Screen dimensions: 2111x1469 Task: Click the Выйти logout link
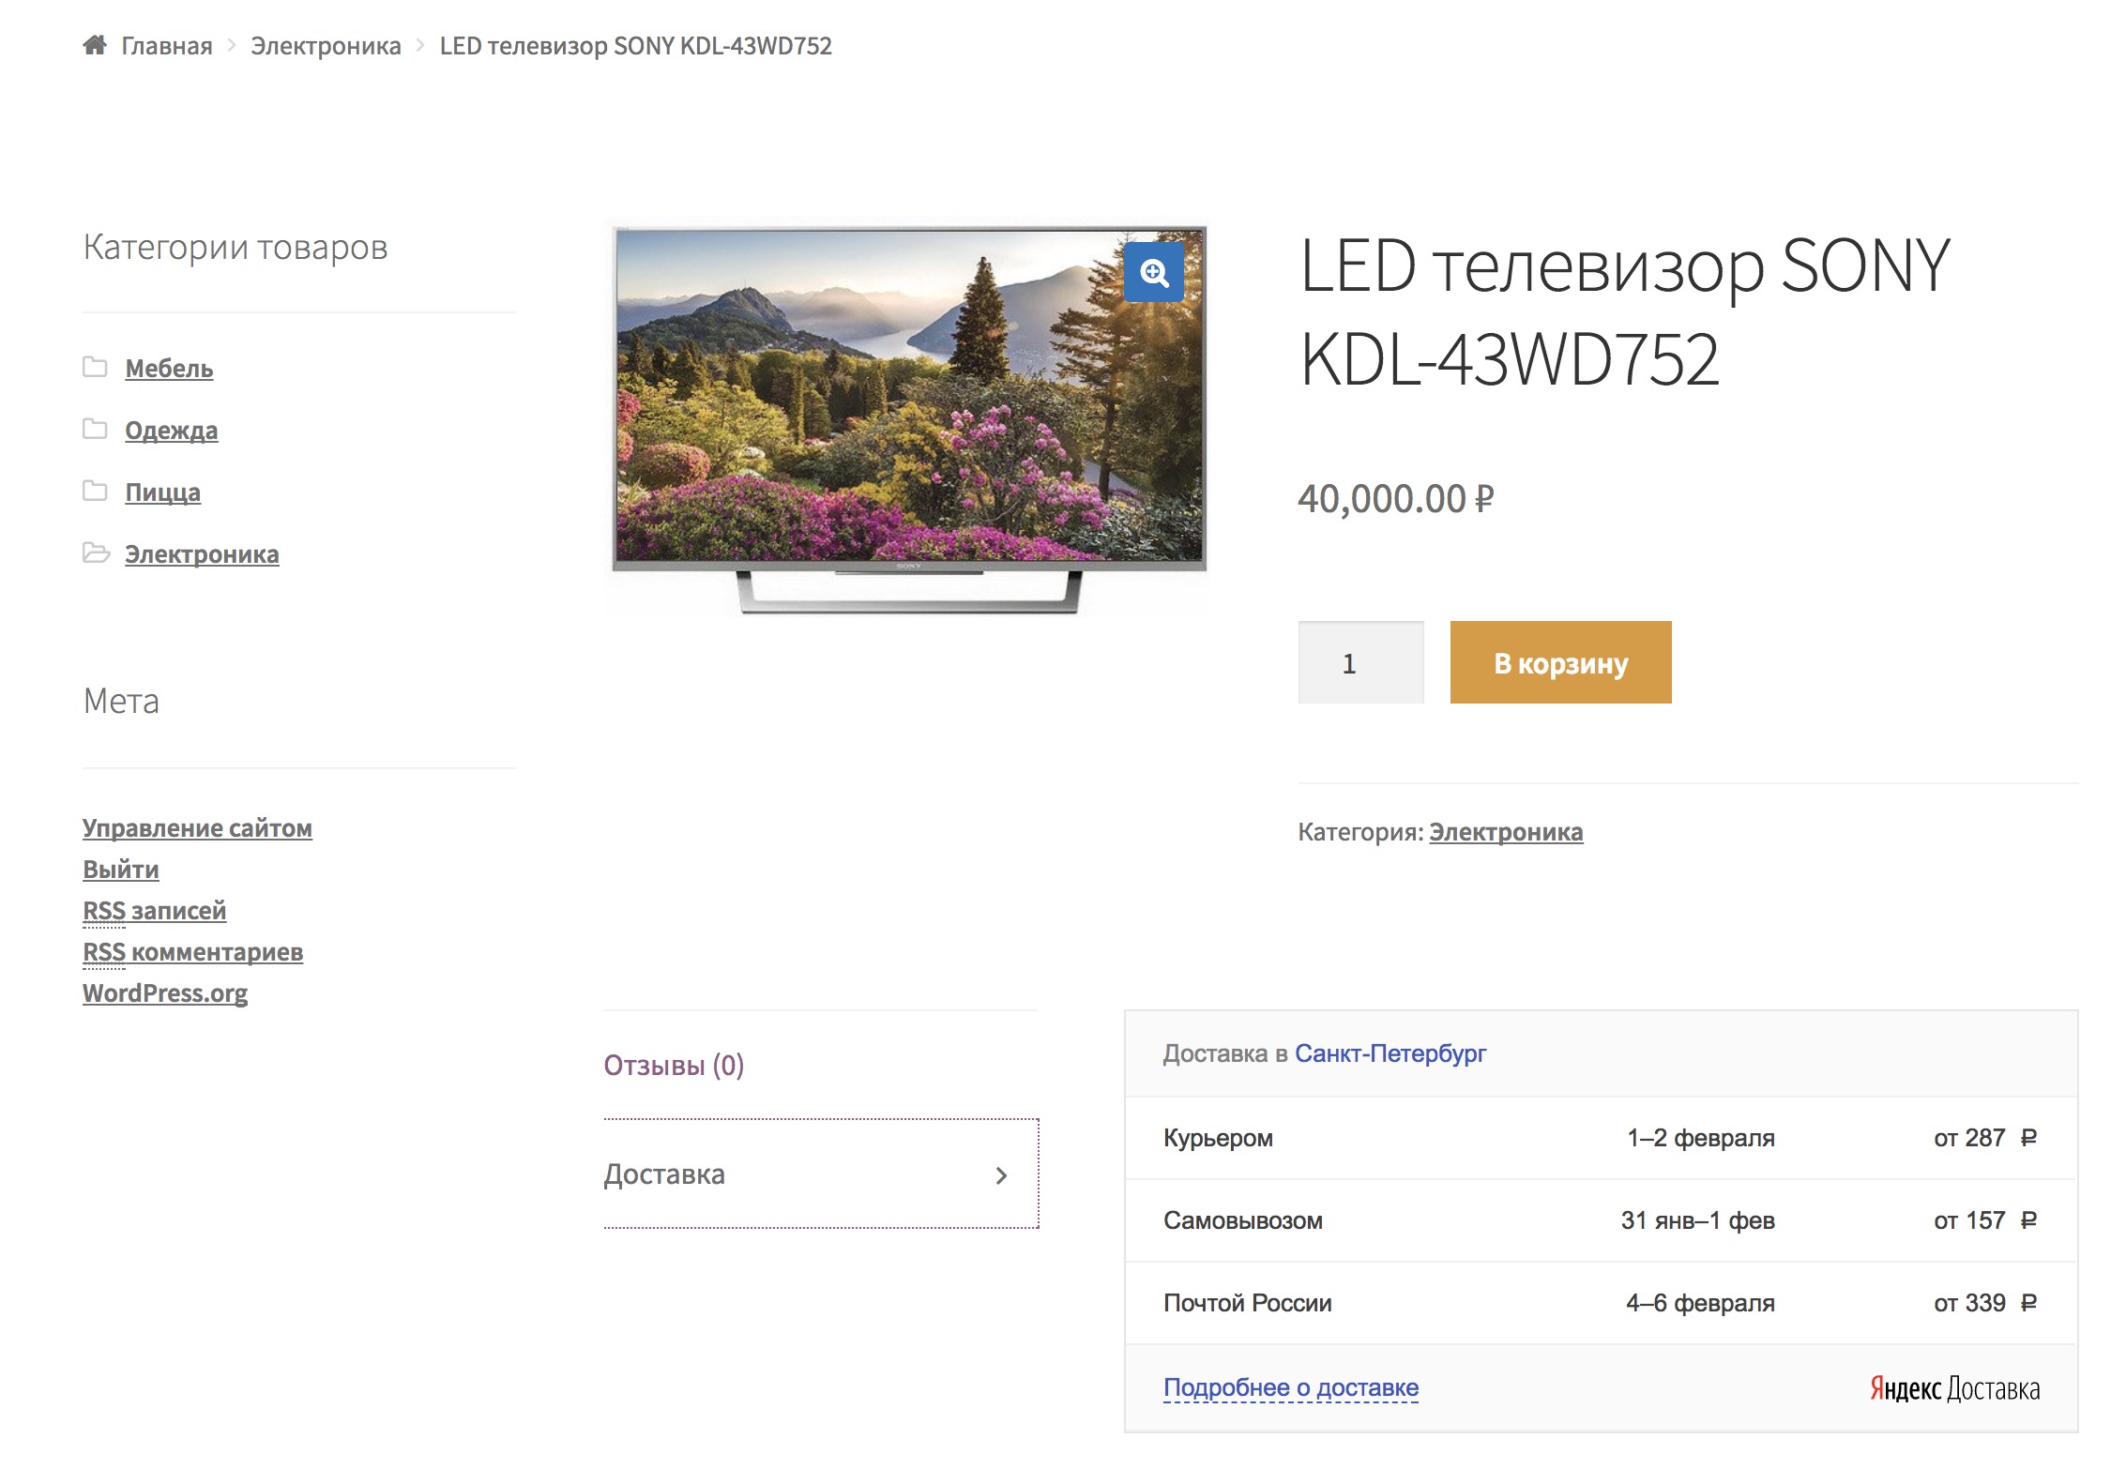pos(120,870)
